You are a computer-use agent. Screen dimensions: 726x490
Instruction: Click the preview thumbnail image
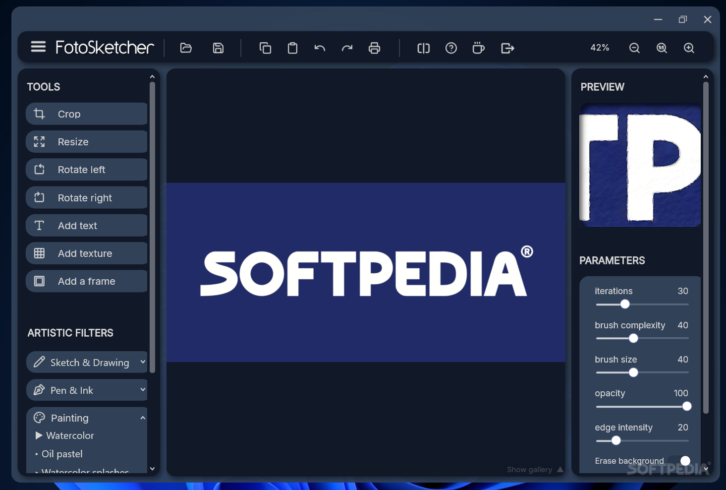[x=640, y=165]
